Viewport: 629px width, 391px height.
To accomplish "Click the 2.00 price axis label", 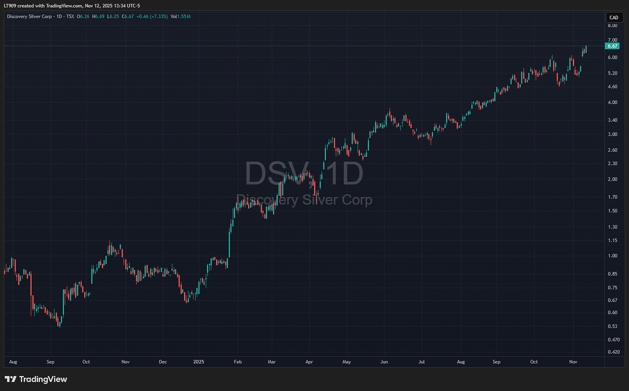I will tap(612, 179).
